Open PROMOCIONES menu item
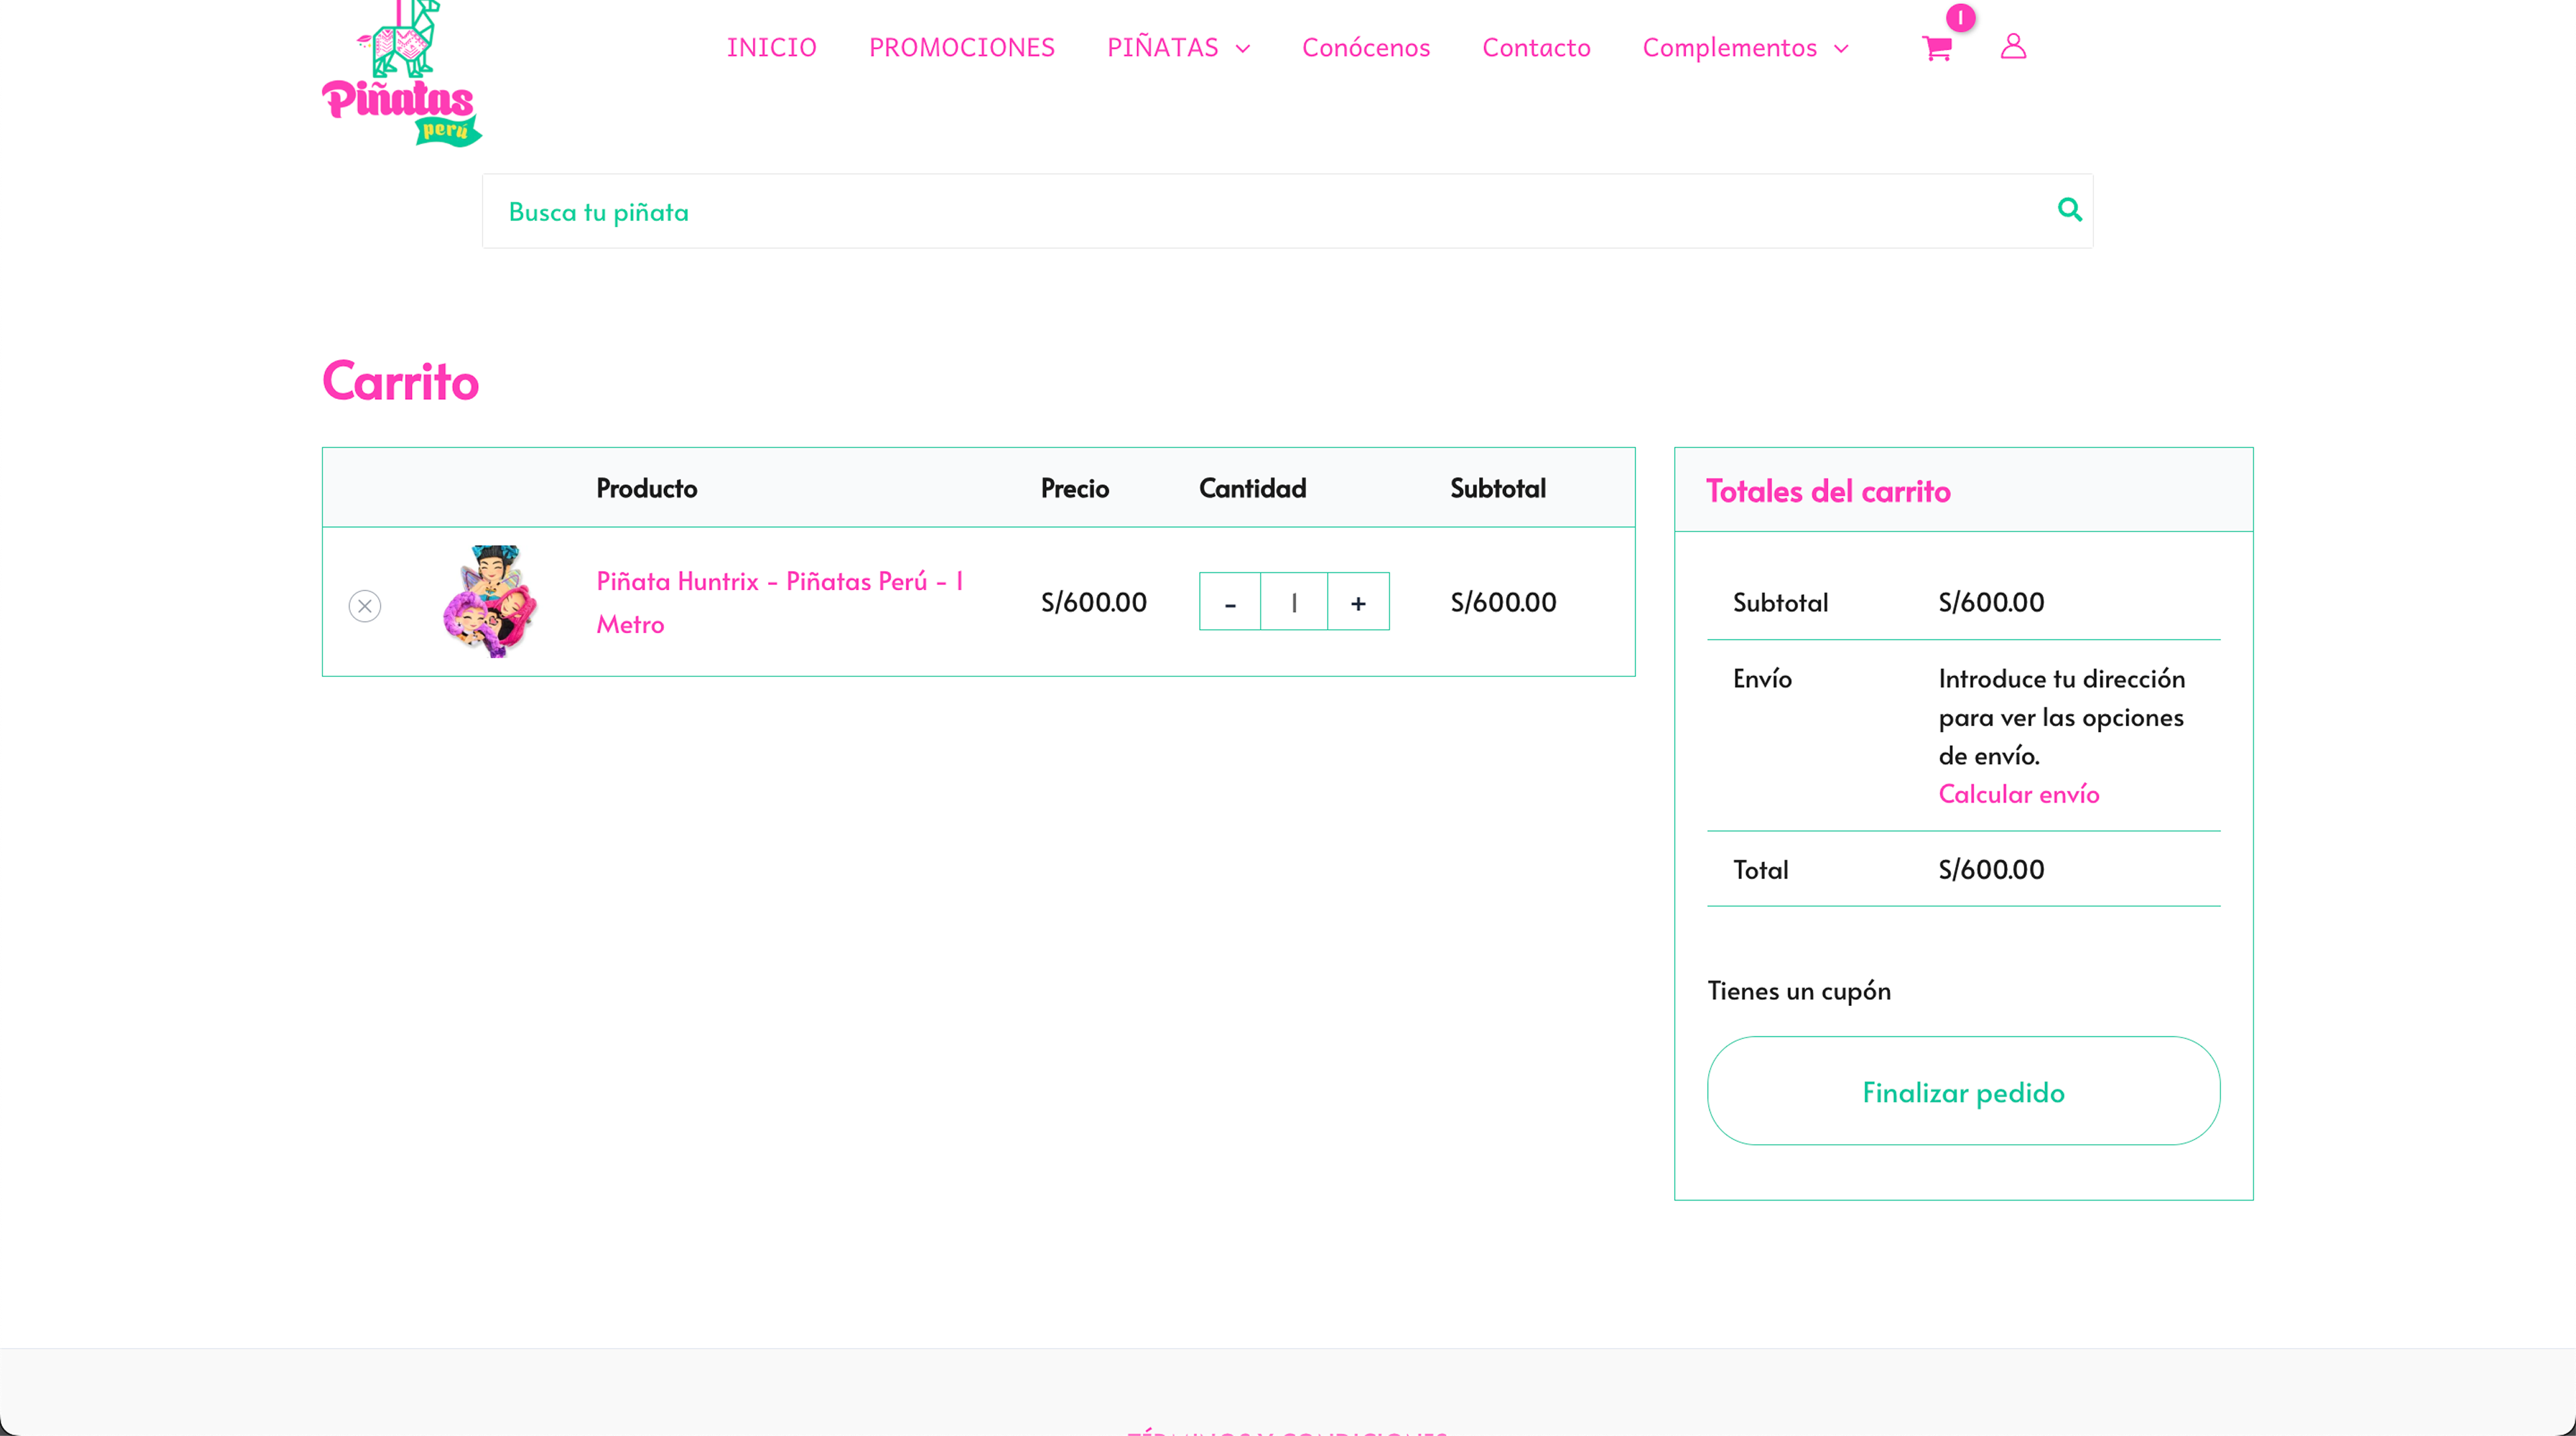This screenshot has width=2576, height=1436. (x=961, y=48)
